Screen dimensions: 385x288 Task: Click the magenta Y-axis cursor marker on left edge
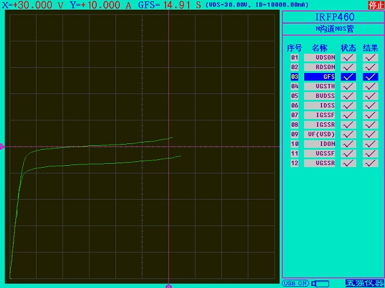pyautogui.click(x=2, y=147)
